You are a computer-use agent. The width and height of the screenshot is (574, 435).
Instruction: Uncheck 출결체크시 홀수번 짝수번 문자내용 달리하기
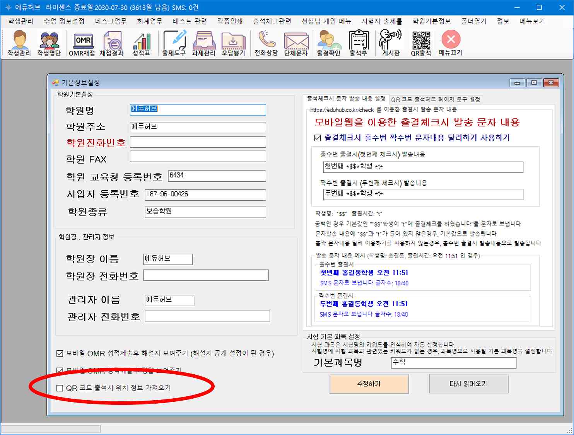(x=318, y=138)
